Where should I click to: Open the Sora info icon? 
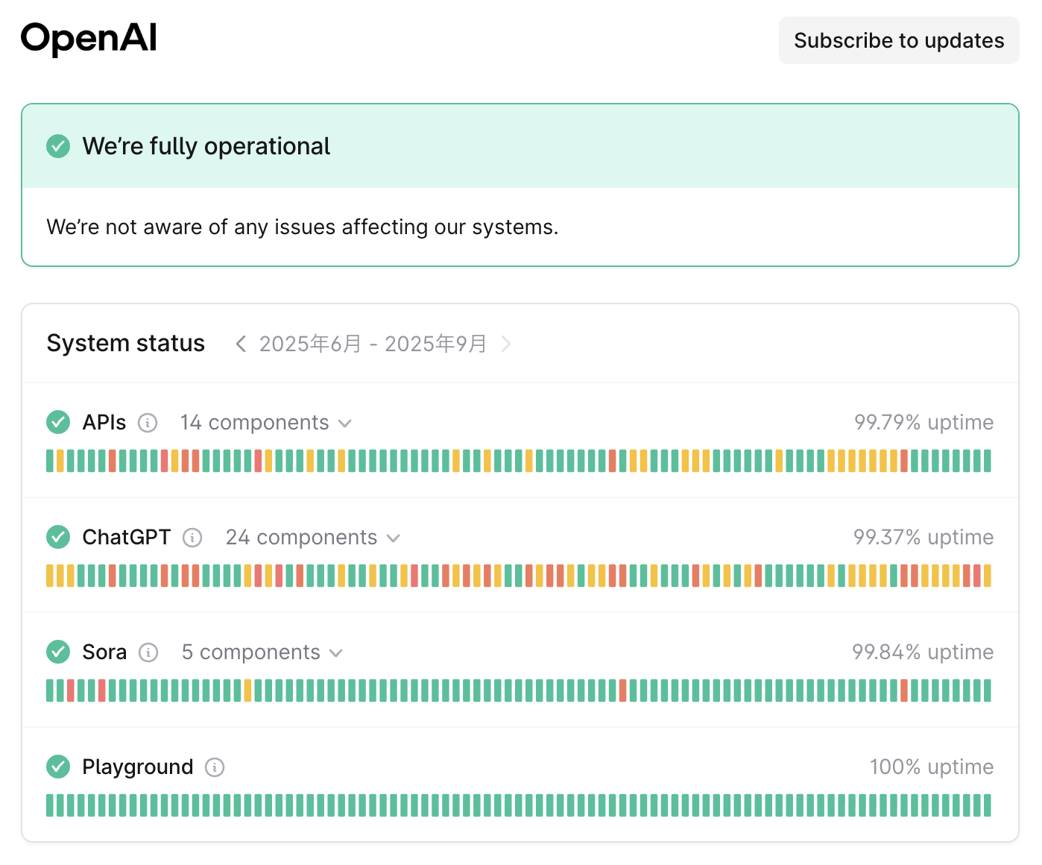[x=148, y=652]
